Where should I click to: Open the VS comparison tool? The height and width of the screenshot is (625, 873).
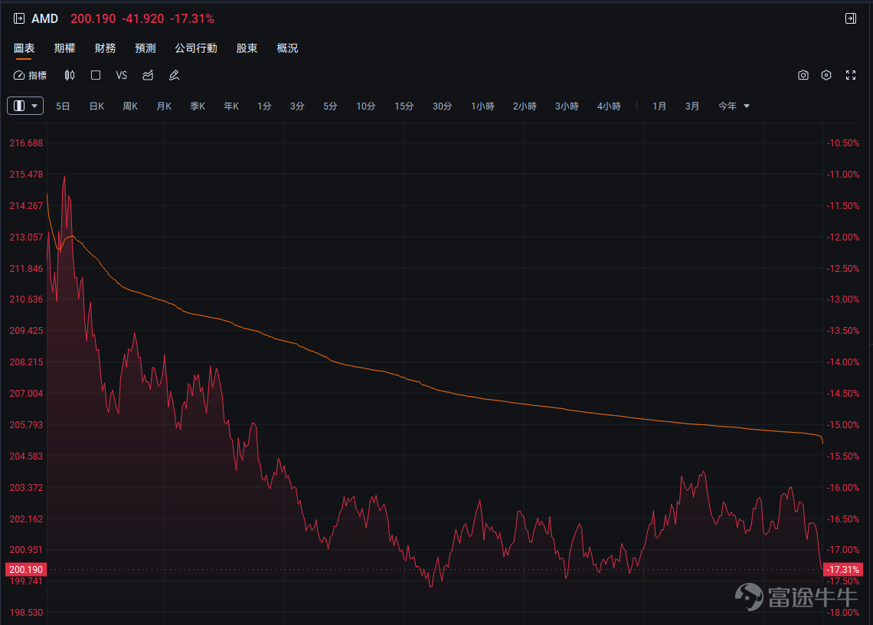[121, 75]
